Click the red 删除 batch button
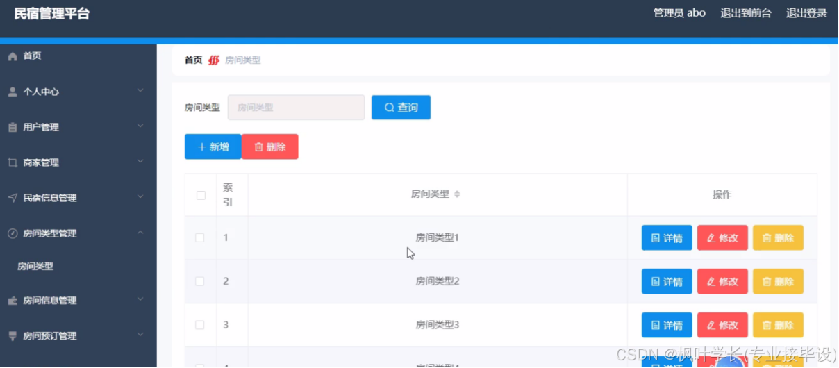Image resolution: width=839 pixels, height=368 pixels. tap(270, 147)
